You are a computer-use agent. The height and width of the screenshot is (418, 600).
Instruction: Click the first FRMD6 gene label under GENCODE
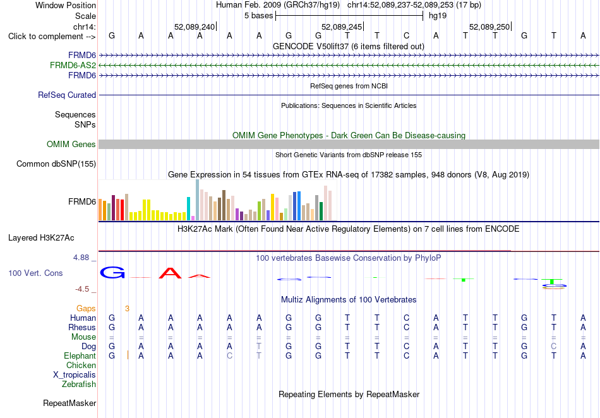point(82,56)
